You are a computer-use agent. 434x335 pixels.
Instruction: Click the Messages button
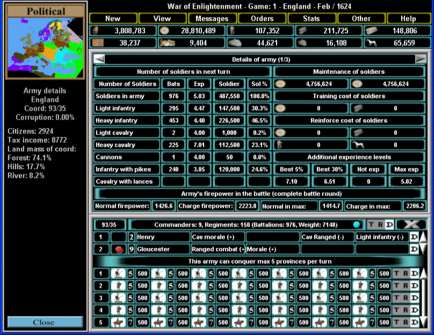(x=212, y=19)
